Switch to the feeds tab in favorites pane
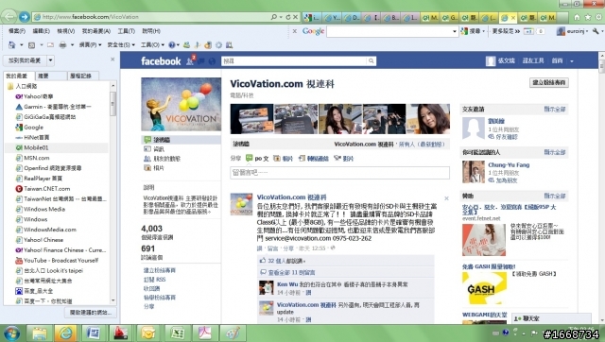Image resolution: width=605 pixels, height=342 pixels. pyautogui.click(x=51, y=76)
